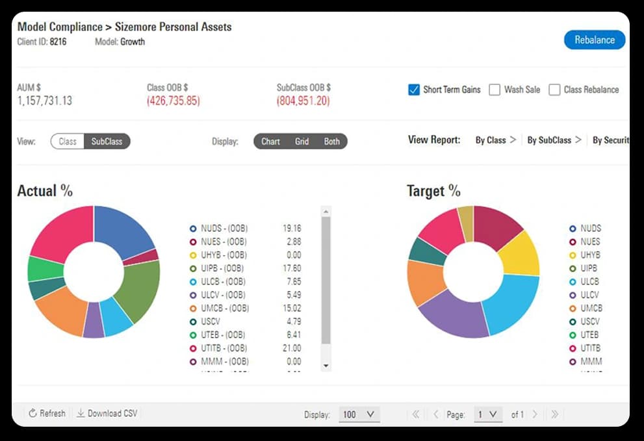Click the NUES marker in Target legend
This screenshot has height=441, width=644.
[573, 242]
